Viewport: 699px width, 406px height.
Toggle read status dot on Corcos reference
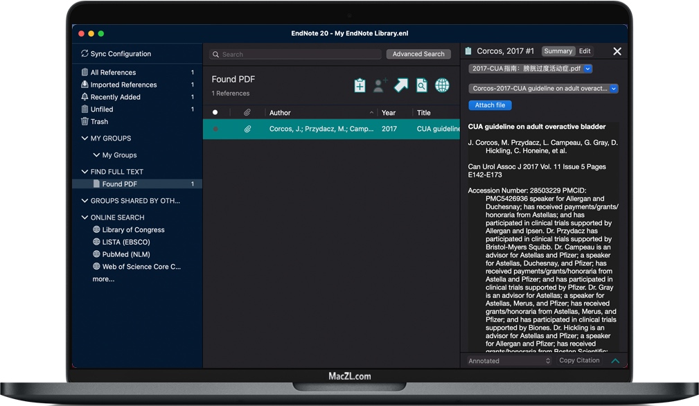[215, 129]
